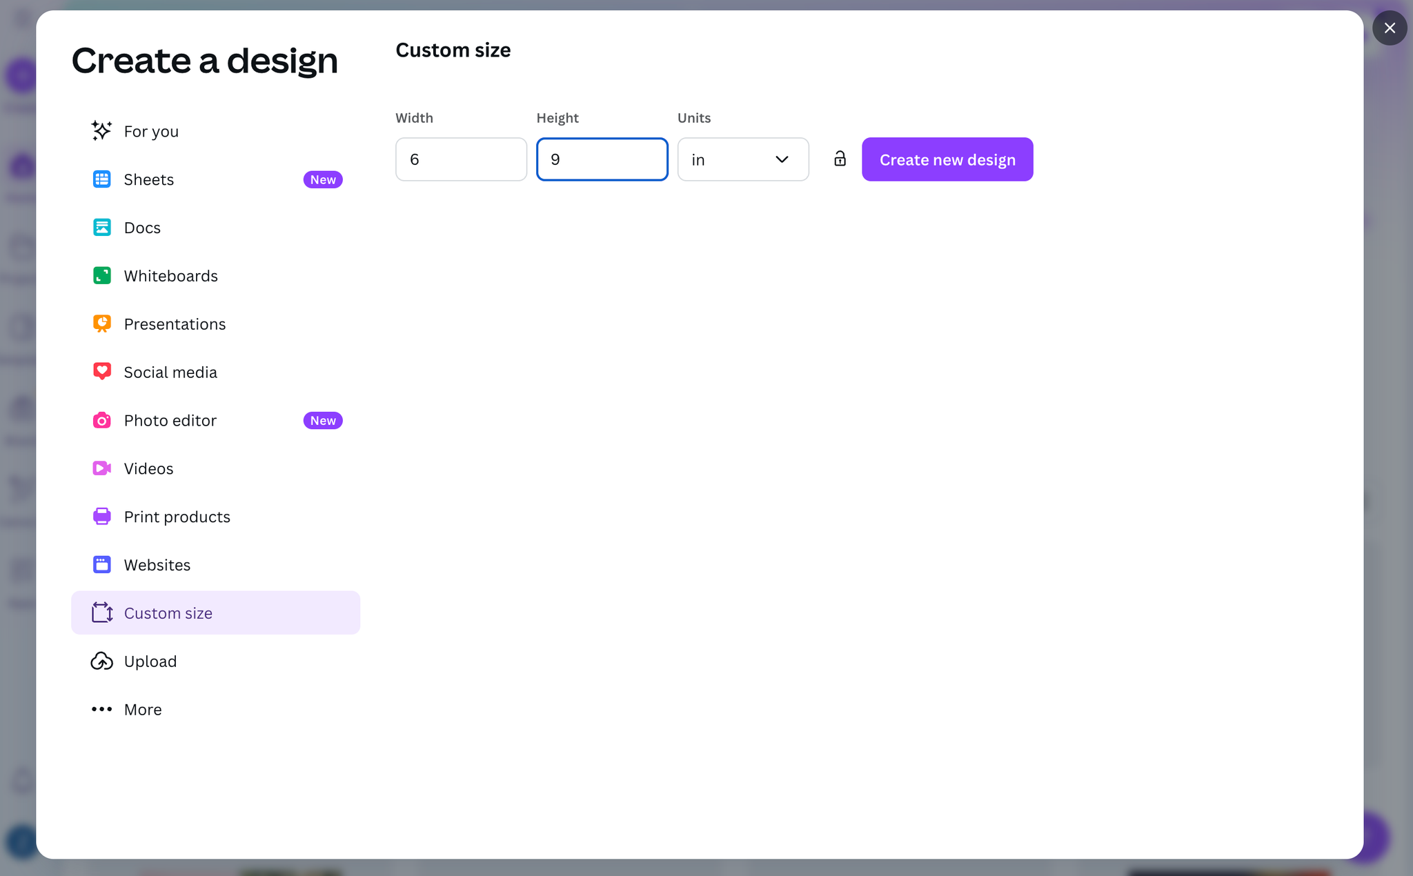Click the Print products printer icon
Viewport: 1413px width, 876px height.
point(101,516)
